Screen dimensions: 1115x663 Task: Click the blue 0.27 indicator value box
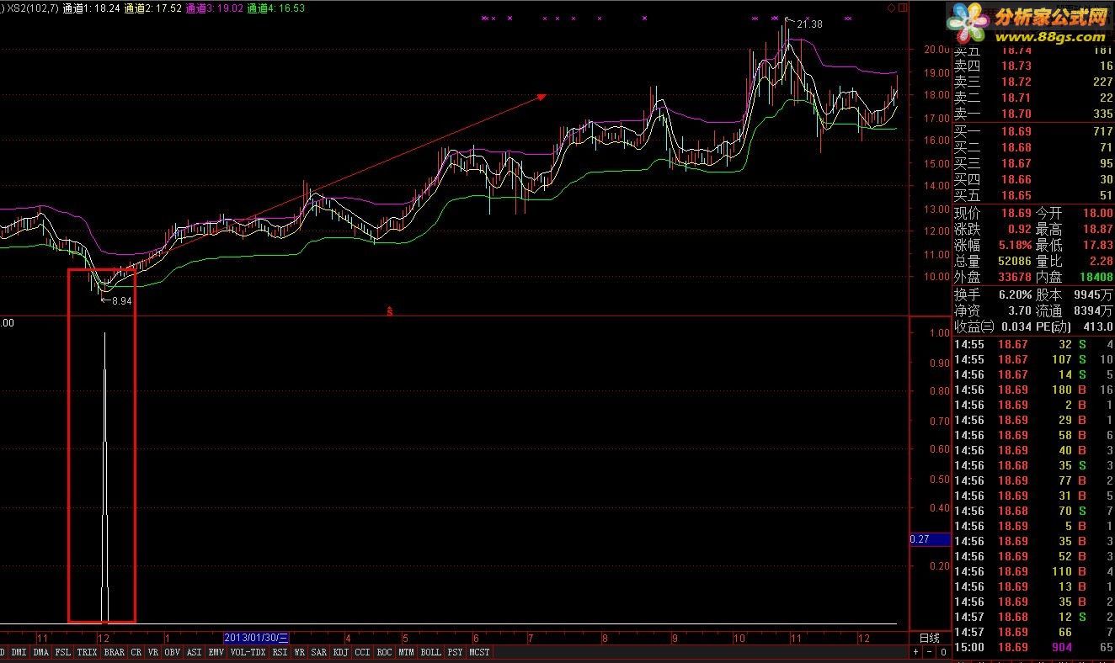coord(930,539)
